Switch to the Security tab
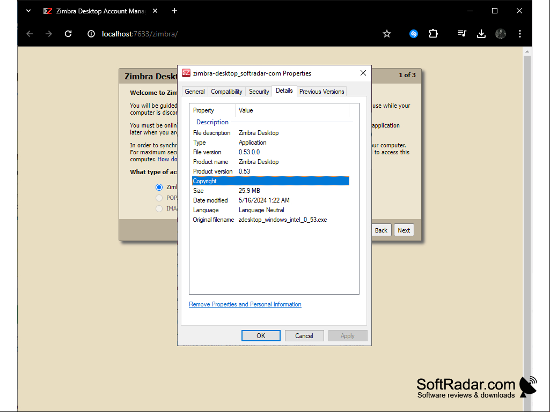The height and width of the screenshot is (412, 550). pos(259,92)
